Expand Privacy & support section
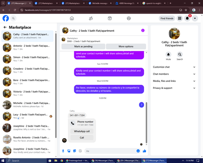The height and width of the screenshot is (163, 203). pyautogui.click(x=174, y=88)
